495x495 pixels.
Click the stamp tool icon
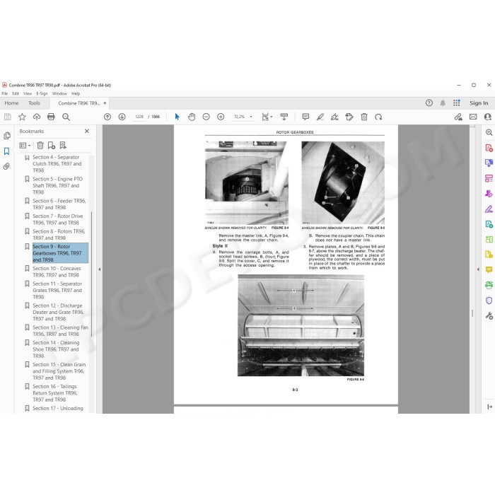click(349, 117)
